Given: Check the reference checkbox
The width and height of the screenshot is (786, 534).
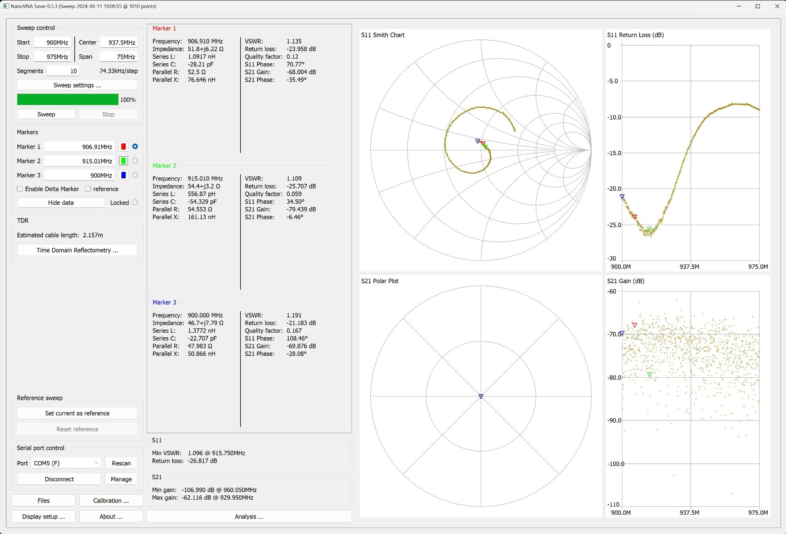Looking at the screenshot, I should 87,188.
